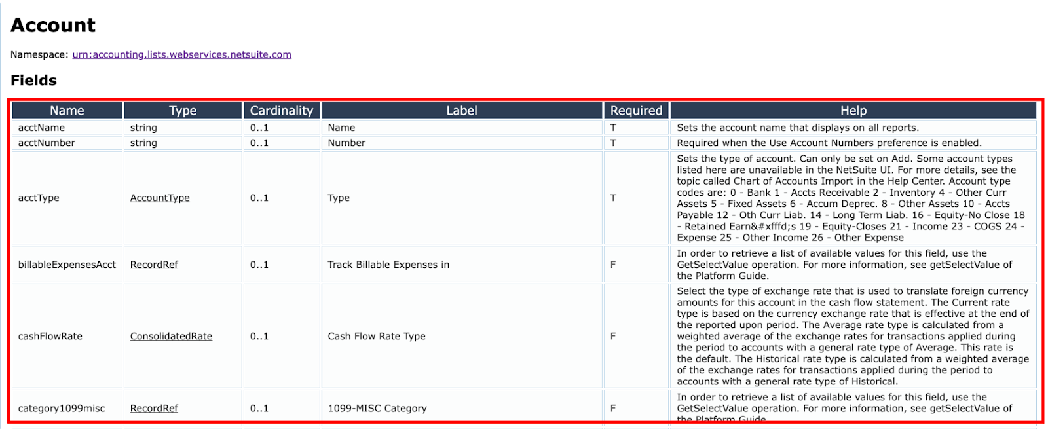1048x429 pixels.
Task: Click the 'Type' label cell in acctType row
Action: click(462, 198)
